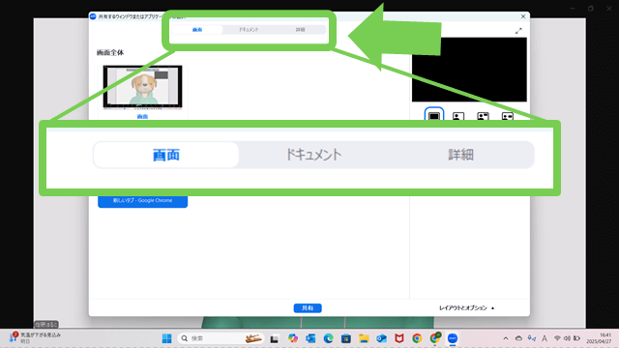Open the OneDrive cloud tray icon
The image size is (619, 348).
pyautogui.click(x=518, y=338)
